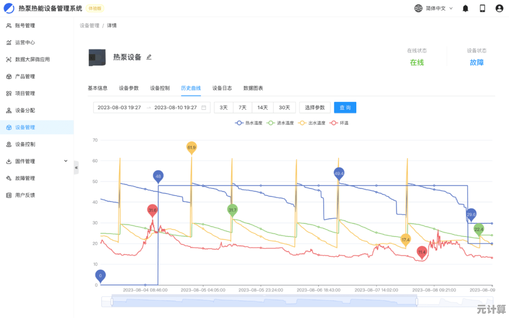Open the user account avatar icon

(499, 8)
